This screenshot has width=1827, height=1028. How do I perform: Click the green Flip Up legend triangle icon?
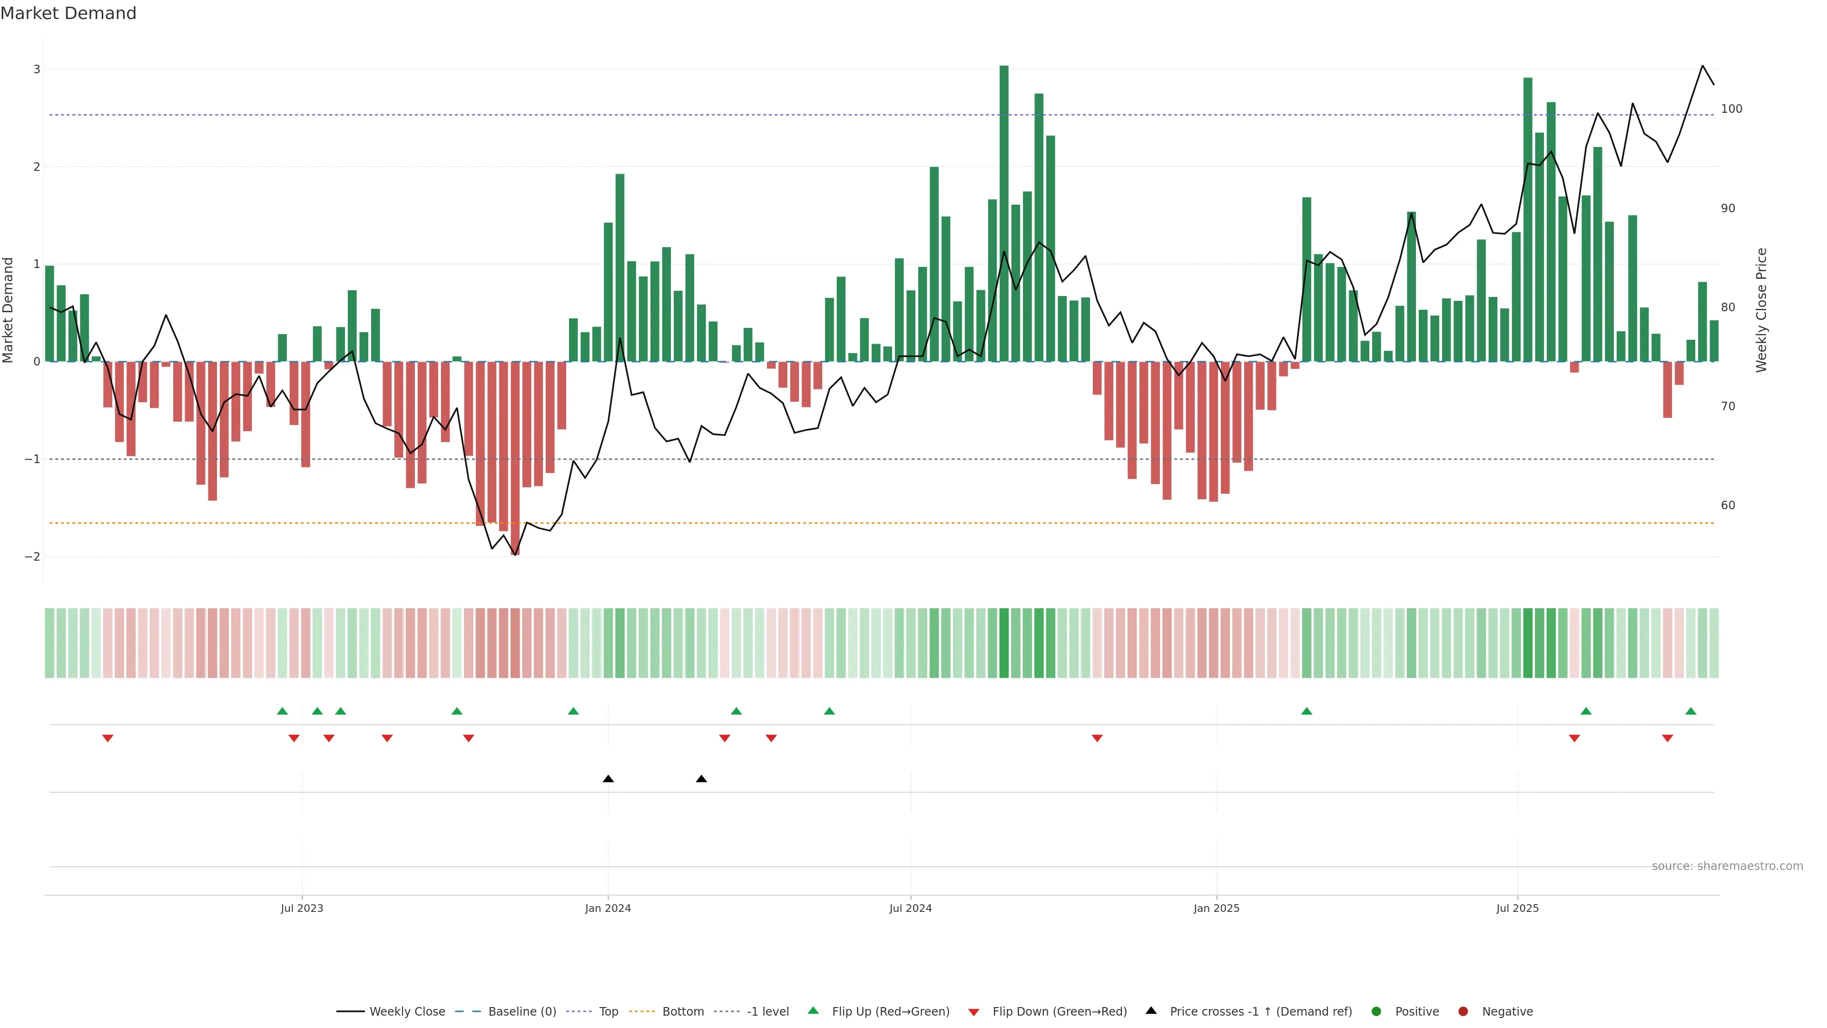tap(814, 1011)
